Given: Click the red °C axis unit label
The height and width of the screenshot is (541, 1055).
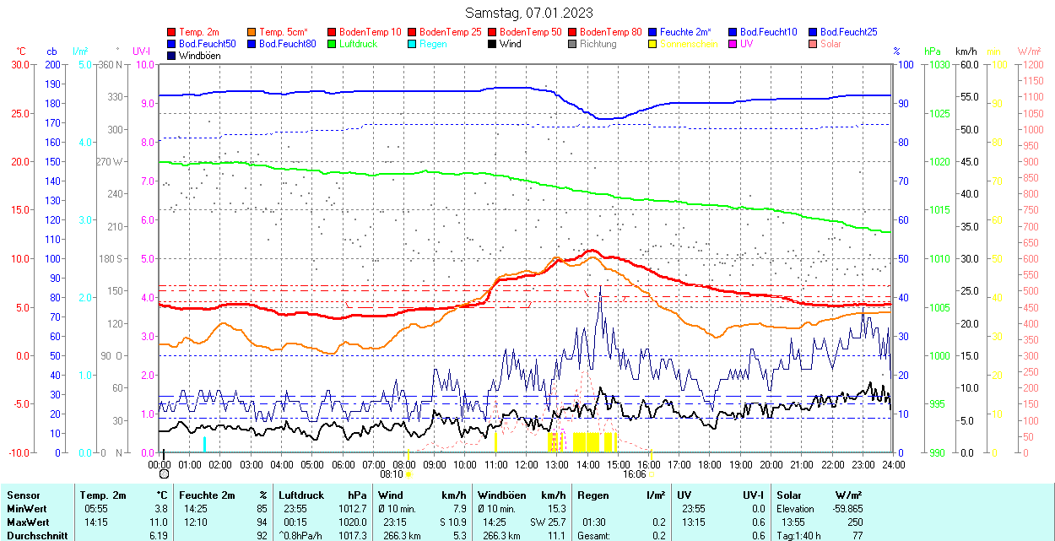Looking at the screenshot, I should [x=21, y=51].
